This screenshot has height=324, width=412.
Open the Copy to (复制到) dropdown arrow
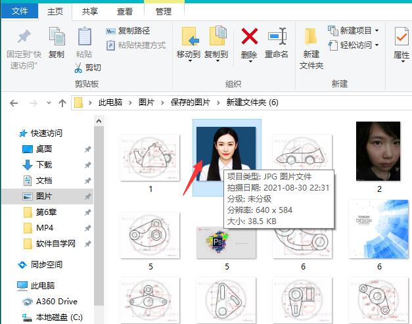point(217,61)
